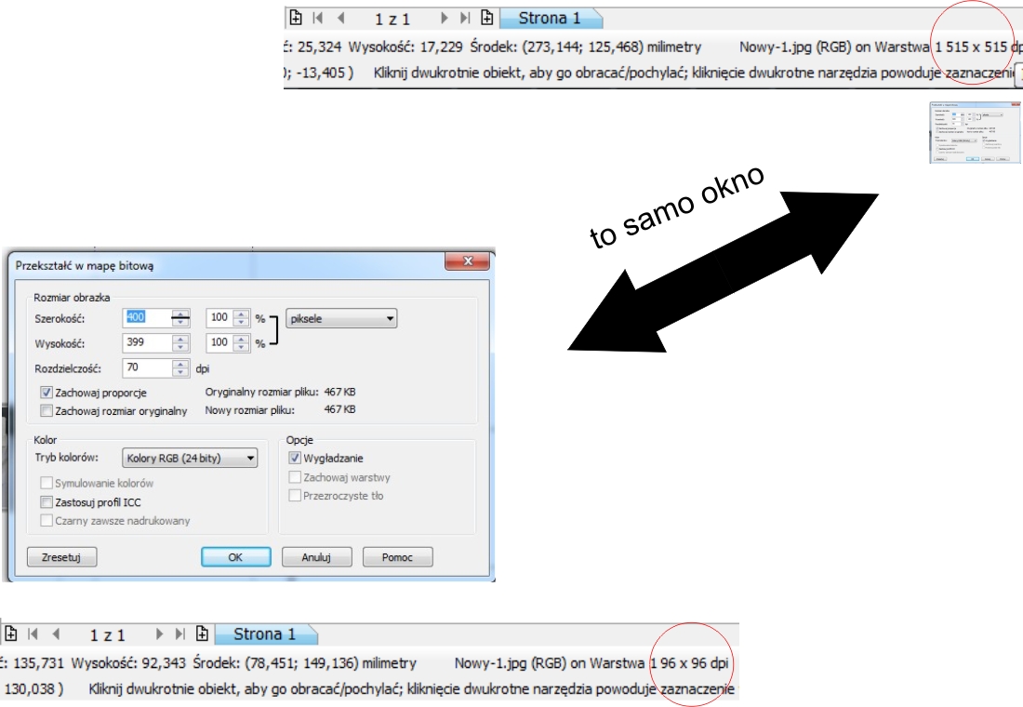This screenshot has width=1023, height=707.
Task: Click previous page arrow in upper page navigator
Action: [x=340, y=18]
